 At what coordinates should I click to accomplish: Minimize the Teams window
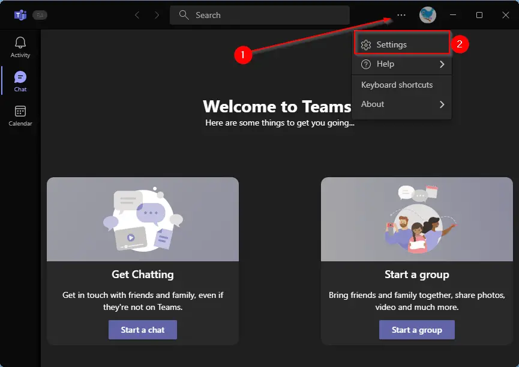pos(453,15)
